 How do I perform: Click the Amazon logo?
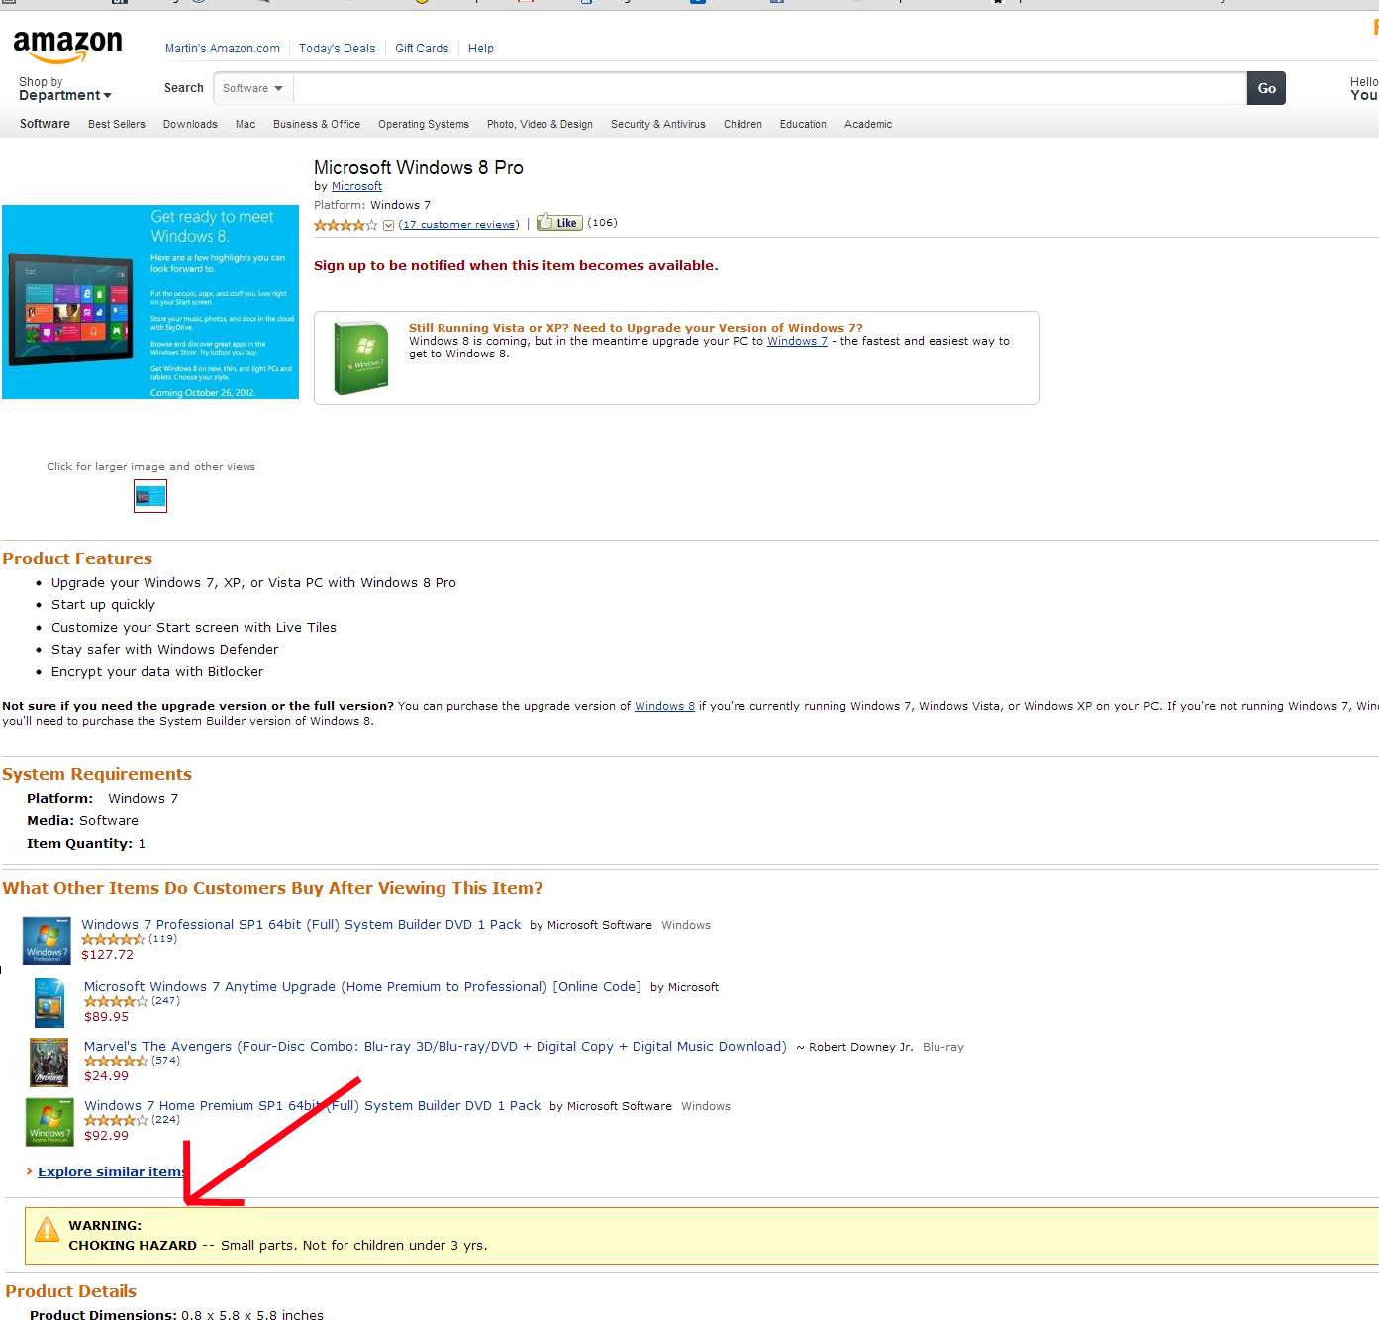tap(67, 46)
